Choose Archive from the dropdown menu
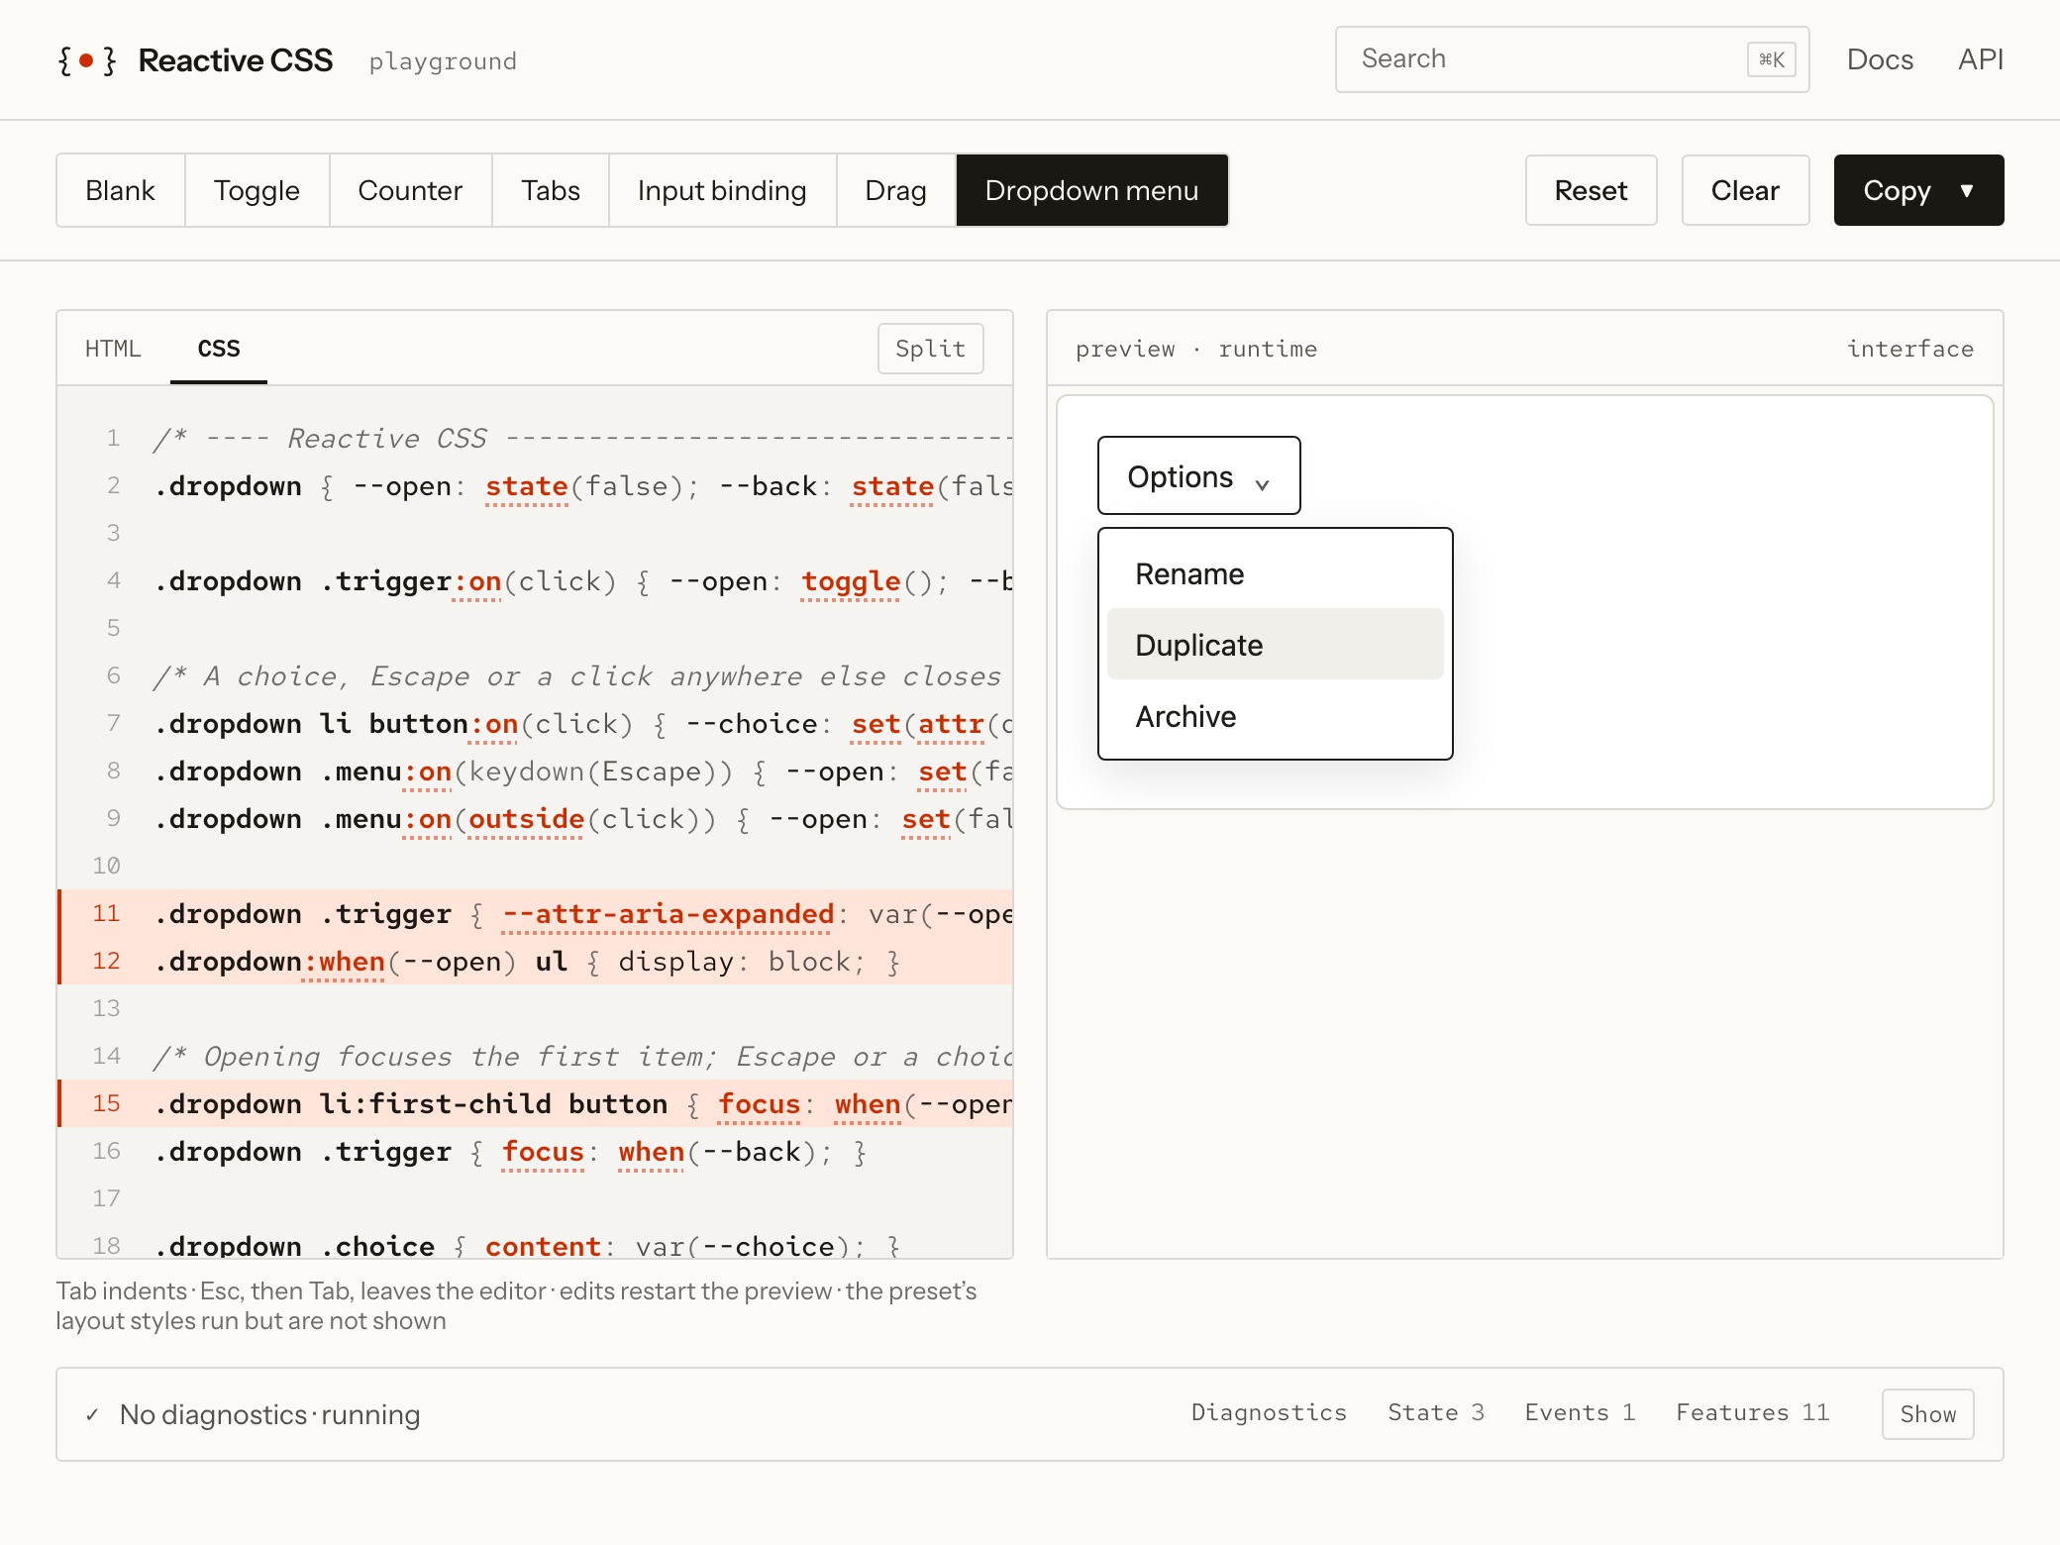The width and height of the screenshot is (2060, 1545). point(1275,716)
